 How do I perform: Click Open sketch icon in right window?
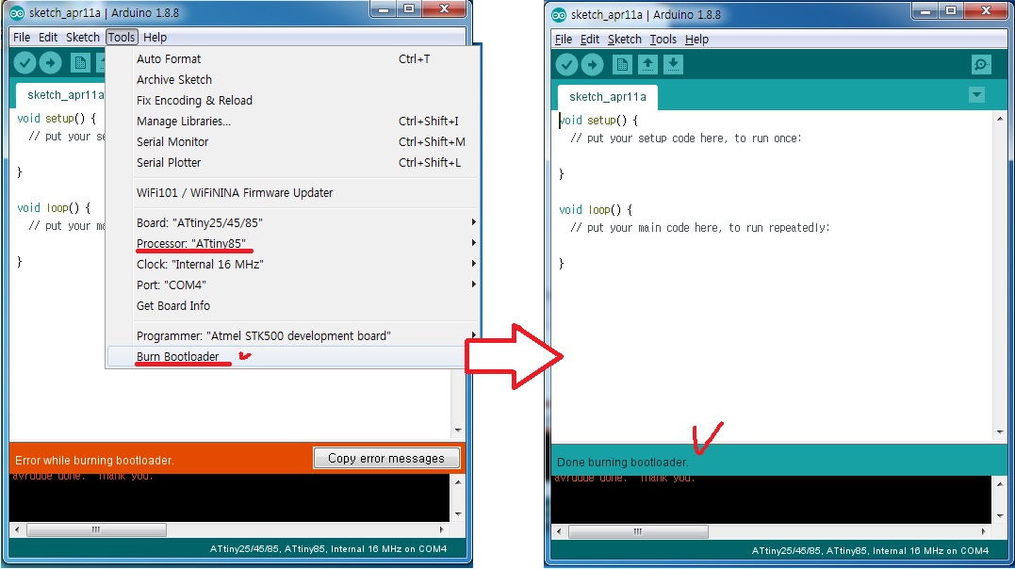click(648, 65)
